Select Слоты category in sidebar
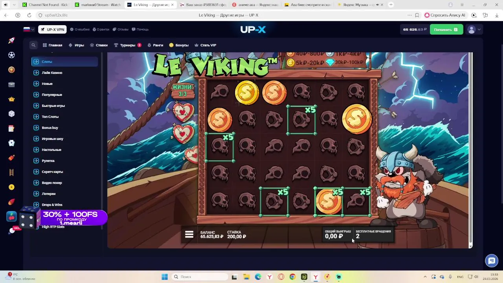 pyautogui.click(x=65, y=62)
